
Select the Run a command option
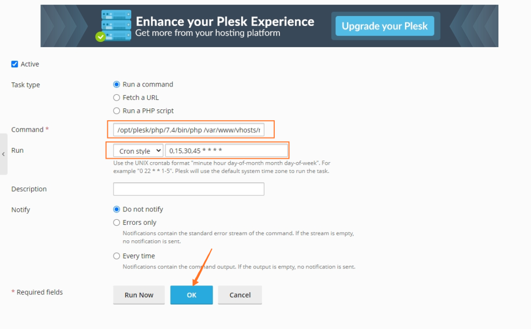[x=117, y=84]
